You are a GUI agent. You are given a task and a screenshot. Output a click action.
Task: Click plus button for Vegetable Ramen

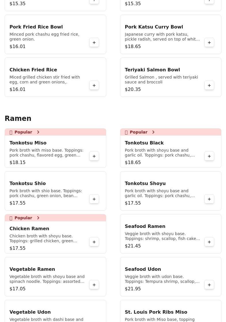pos(94,285)
